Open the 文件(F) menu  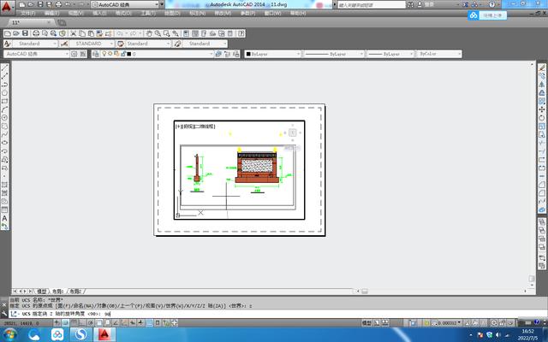tap(28, 15)
